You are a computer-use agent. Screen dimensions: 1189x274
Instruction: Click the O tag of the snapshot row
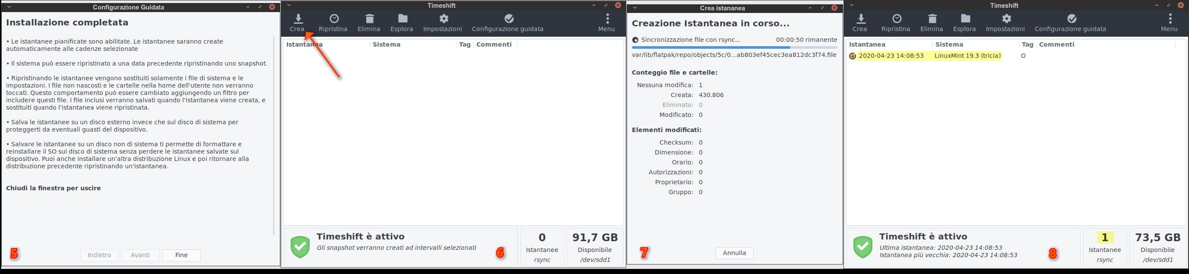tap(1023, 56)
